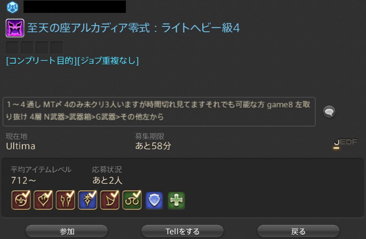Image resolution: width=366 pixels, height=239 pixels.
Task: Click the 参加 join button
Action: [x=67, y=231]
